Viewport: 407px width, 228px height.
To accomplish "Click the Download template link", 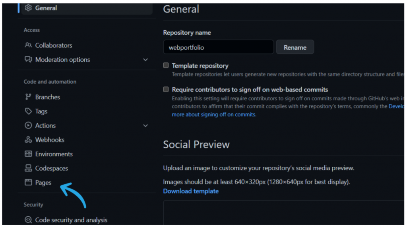I will [191, 191].
